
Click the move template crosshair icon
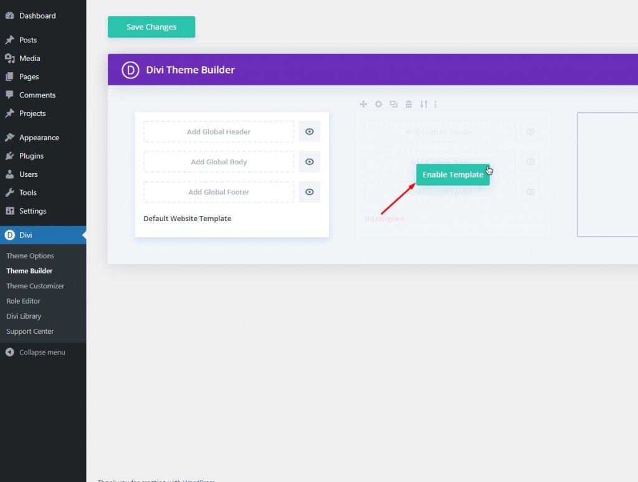[x=363, y=104]
